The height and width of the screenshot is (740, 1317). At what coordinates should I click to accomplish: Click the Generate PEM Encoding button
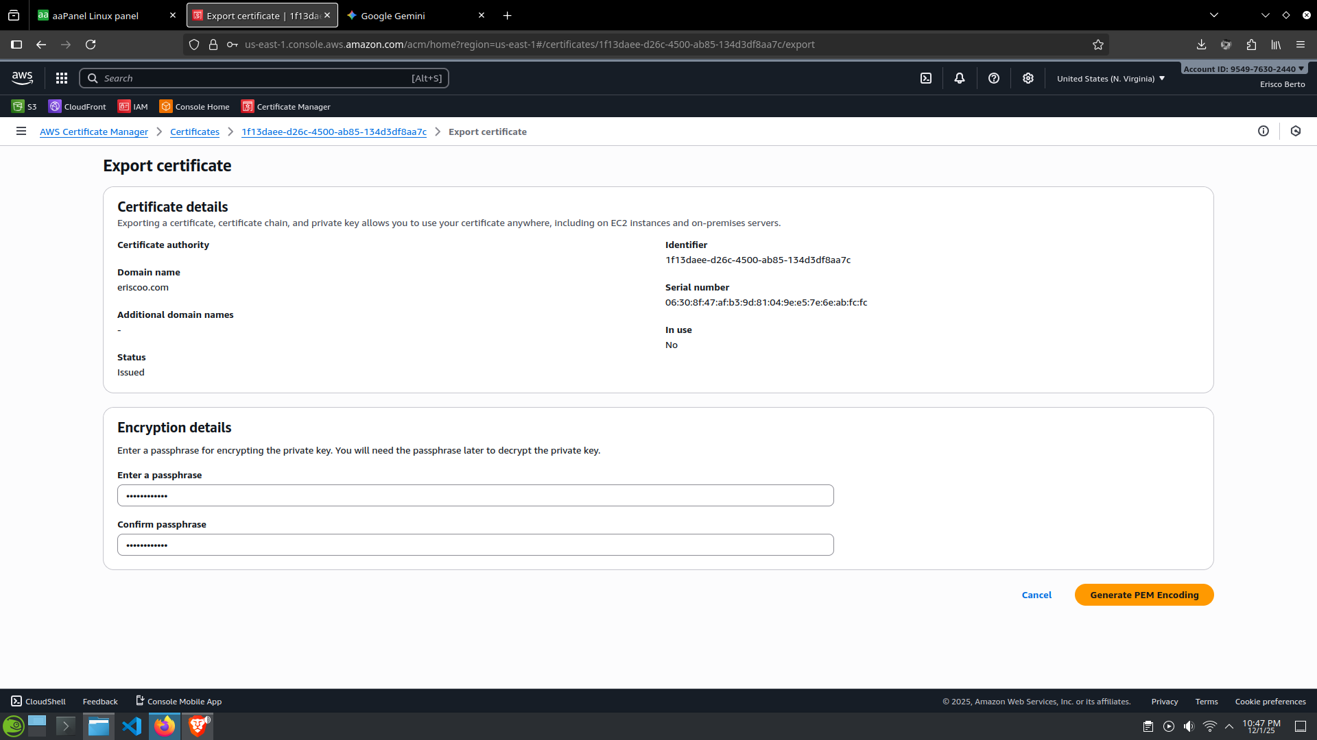click(x=1144, y=595)
